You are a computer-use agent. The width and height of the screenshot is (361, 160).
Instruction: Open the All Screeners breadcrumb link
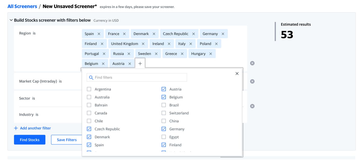[x=22, y=7]
